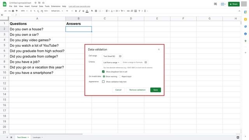249x140 pixels.
Task: Open the All sheets list icon
Action: click(11, 137)
